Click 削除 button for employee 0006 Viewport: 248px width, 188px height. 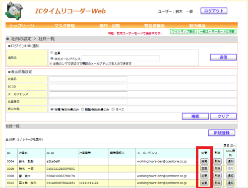coord(217,169)
